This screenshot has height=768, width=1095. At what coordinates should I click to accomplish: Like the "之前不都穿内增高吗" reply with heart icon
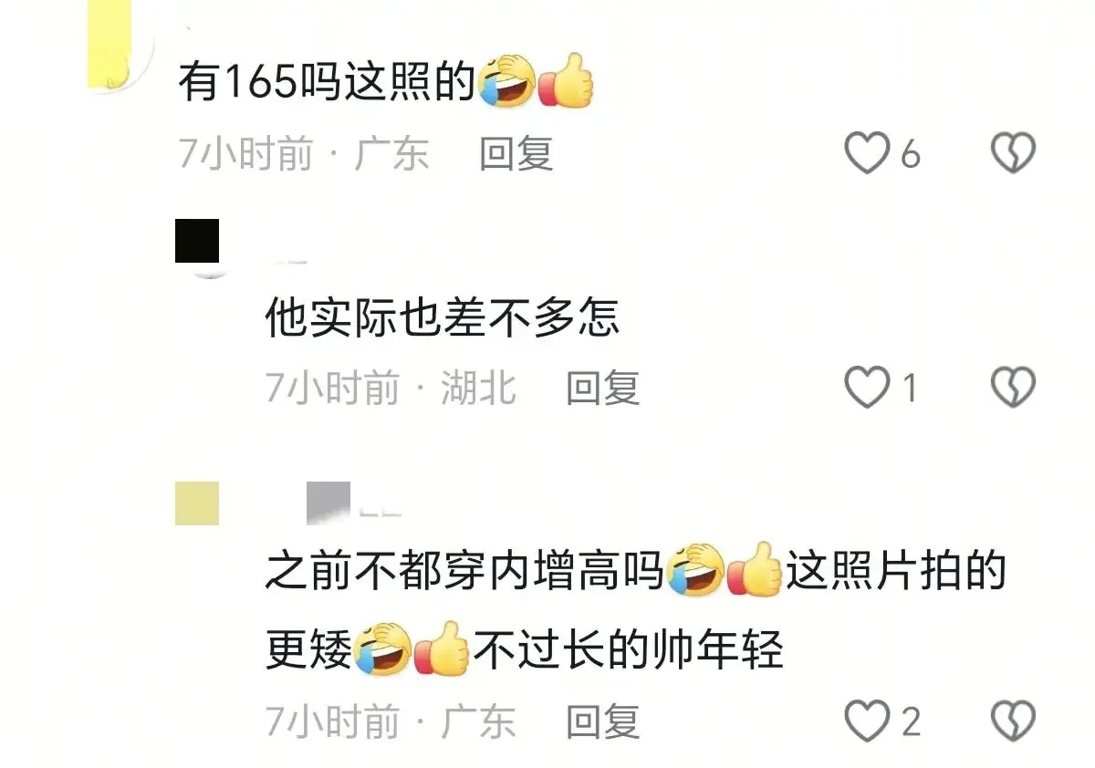click(867, 721)
